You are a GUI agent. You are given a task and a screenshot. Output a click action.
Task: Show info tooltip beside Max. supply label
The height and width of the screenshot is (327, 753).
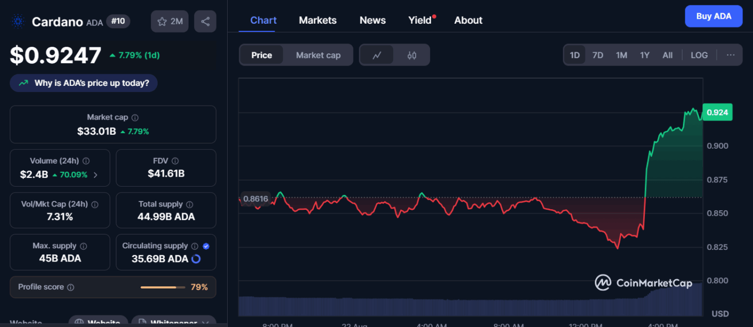click(x=83, y=246)
